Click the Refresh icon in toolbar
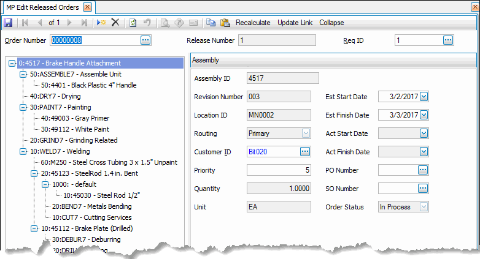Screen dimensions: 480x259 [x=133, y=23]
